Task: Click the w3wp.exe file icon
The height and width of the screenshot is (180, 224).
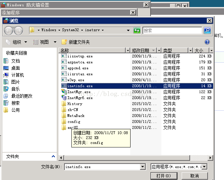Action: pos(64,80)
